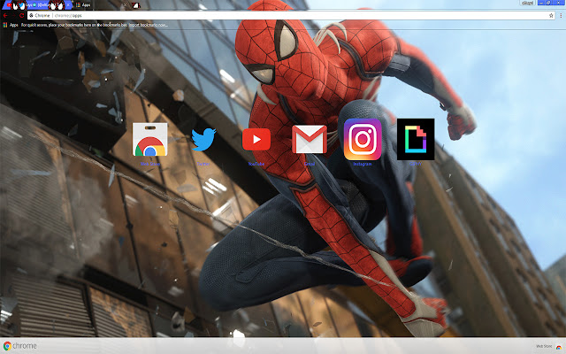Open the Twitter bird app icon
Screen dimensions: 566x354
pyautogui.click(x=203, y=140)
